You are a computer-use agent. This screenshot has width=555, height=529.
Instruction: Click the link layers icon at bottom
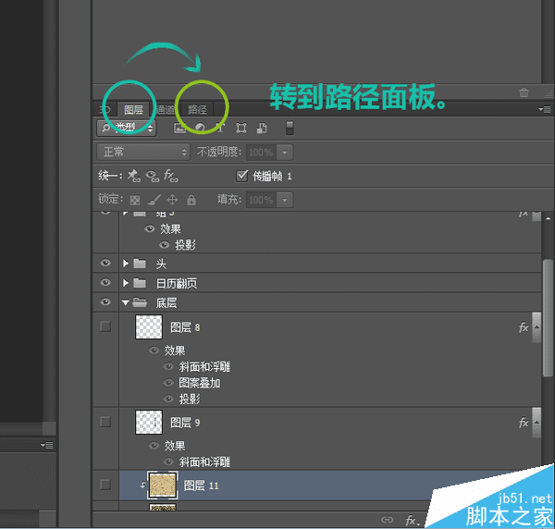click(x=388, y=520)
